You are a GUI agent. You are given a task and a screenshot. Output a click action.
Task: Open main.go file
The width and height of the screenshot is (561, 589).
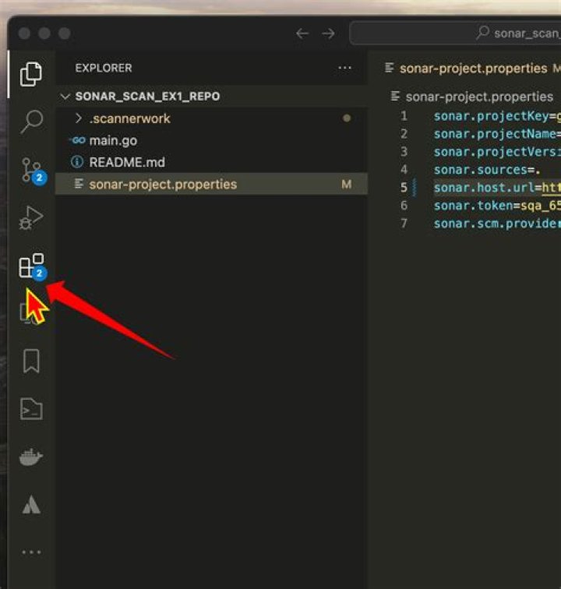[x=113, y=140]
